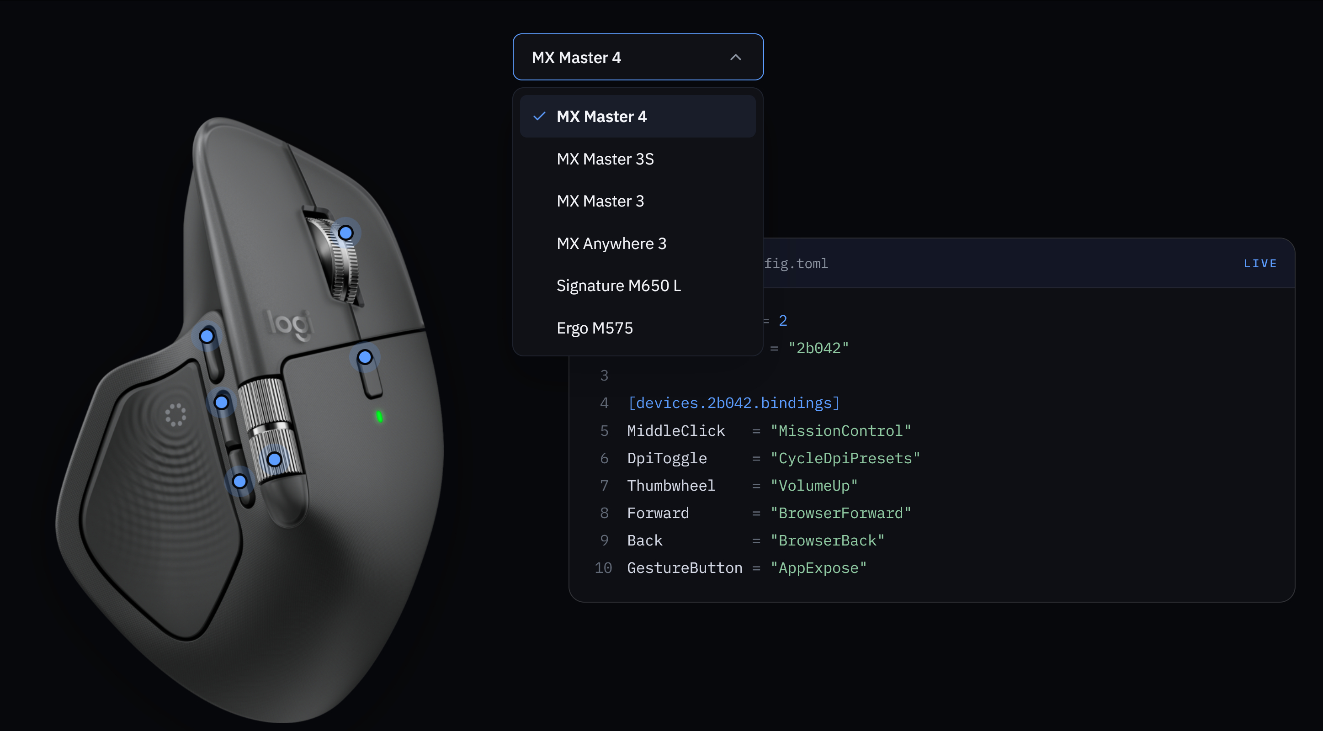Click the Thumbwheel binding key
This screenshot has height=731, width=1323.
point(671,486)
